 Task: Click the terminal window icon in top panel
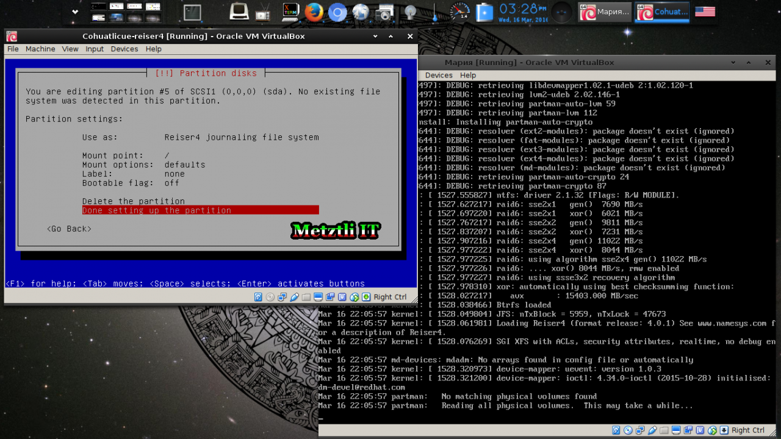click(192, 13)
